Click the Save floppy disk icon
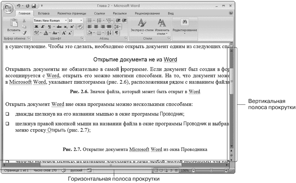The image size is (296, 183). [34, 6]
